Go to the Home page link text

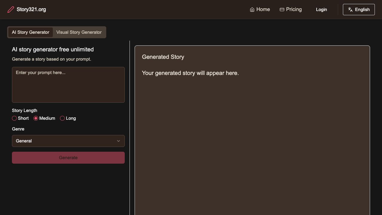pyautogui.click(x=263, y=10)
